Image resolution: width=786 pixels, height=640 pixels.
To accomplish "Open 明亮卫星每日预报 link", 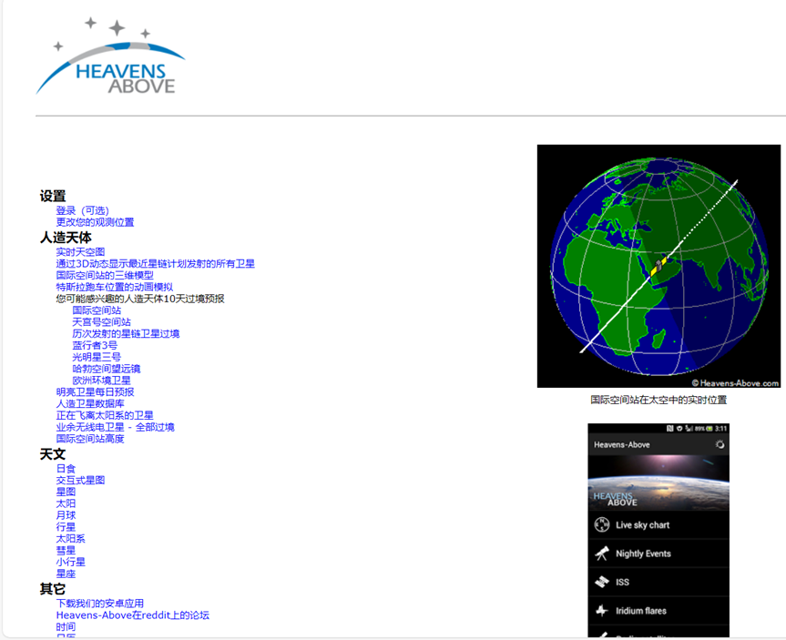I will tap(95, 391).
